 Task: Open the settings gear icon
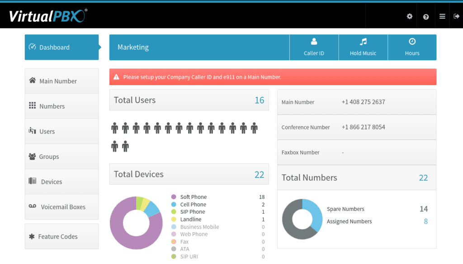point(410,16)
